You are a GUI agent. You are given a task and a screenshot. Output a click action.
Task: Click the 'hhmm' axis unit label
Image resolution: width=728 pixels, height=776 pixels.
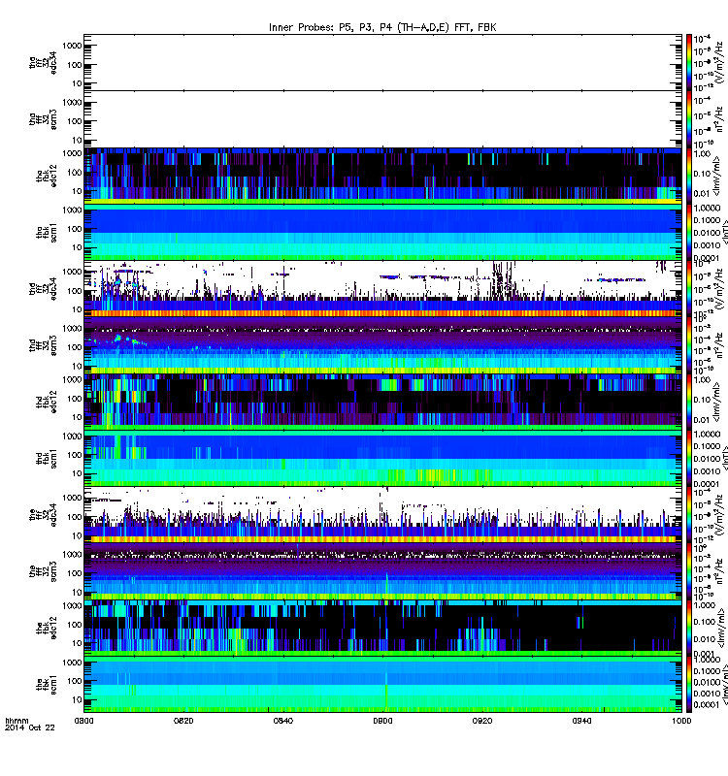tap(17, 721)
